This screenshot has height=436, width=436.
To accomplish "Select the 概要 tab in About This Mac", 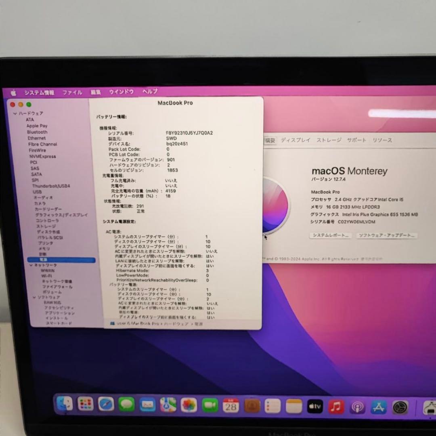I will (270, 140).
